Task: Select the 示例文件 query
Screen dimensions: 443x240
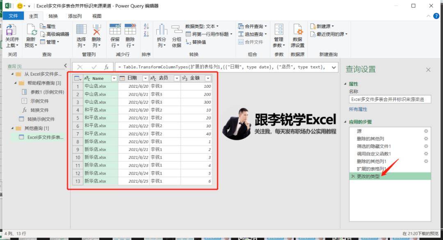Action: point(39,101)
